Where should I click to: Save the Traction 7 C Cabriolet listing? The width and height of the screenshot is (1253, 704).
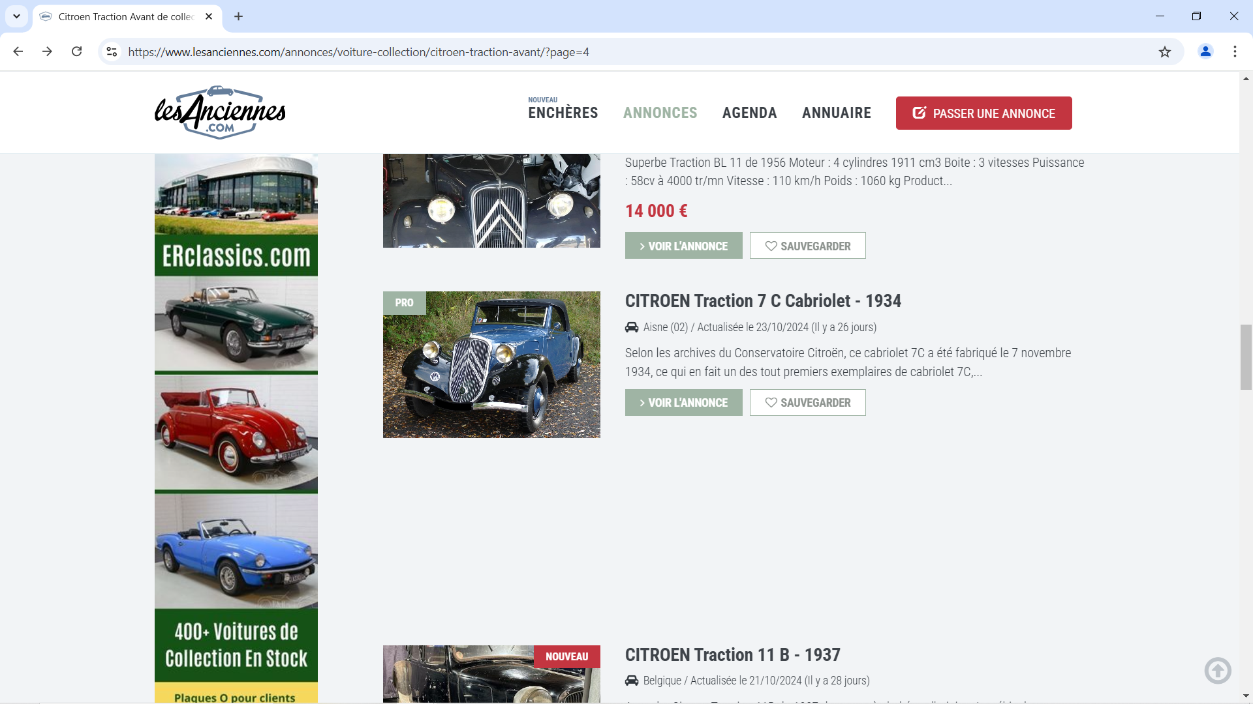pyautogui.click(x=807, y=403)
